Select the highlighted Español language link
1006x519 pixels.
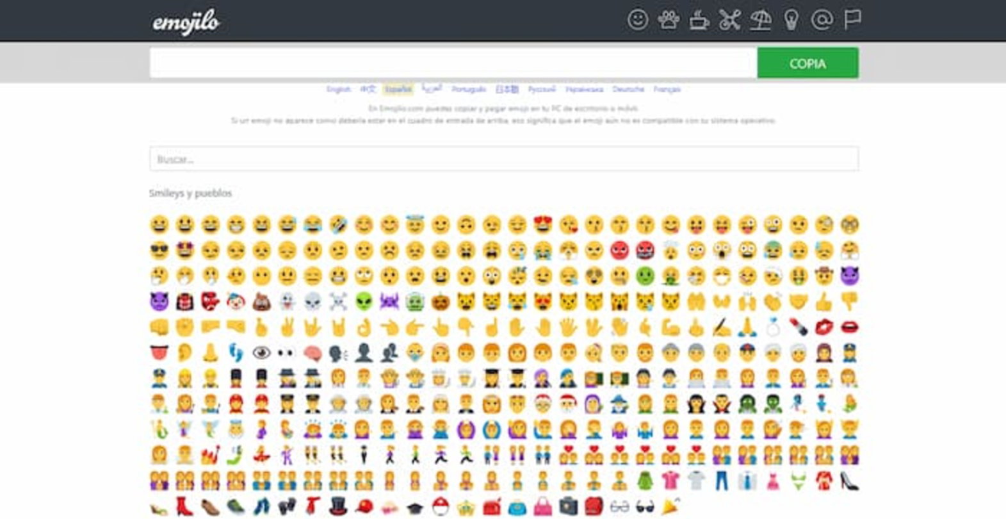[x=398, y=89]
